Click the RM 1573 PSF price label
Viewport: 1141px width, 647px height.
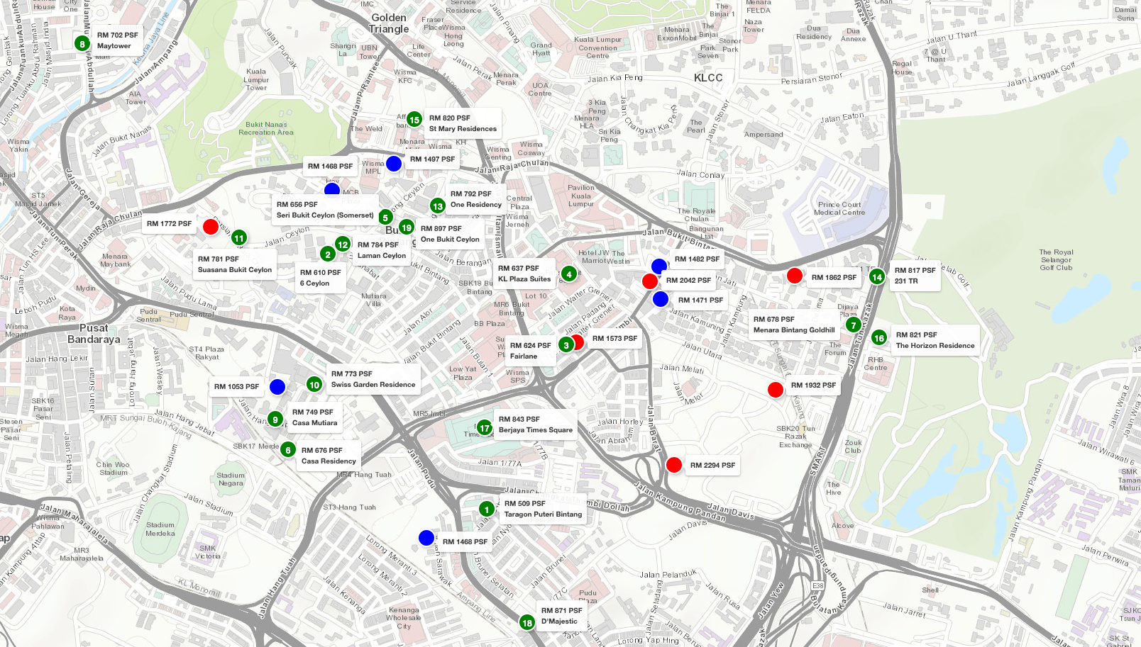point(614,339)
